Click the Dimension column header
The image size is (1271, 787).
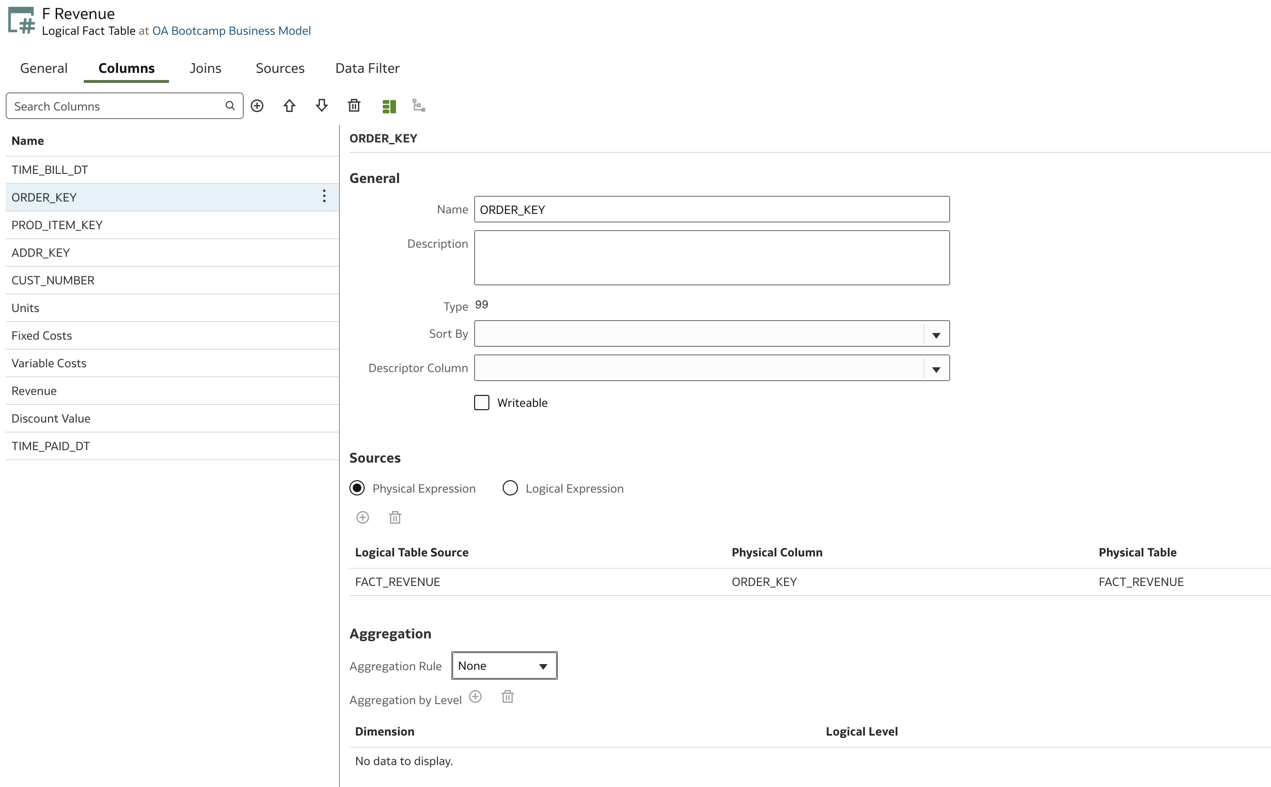(x=384, y=731)
